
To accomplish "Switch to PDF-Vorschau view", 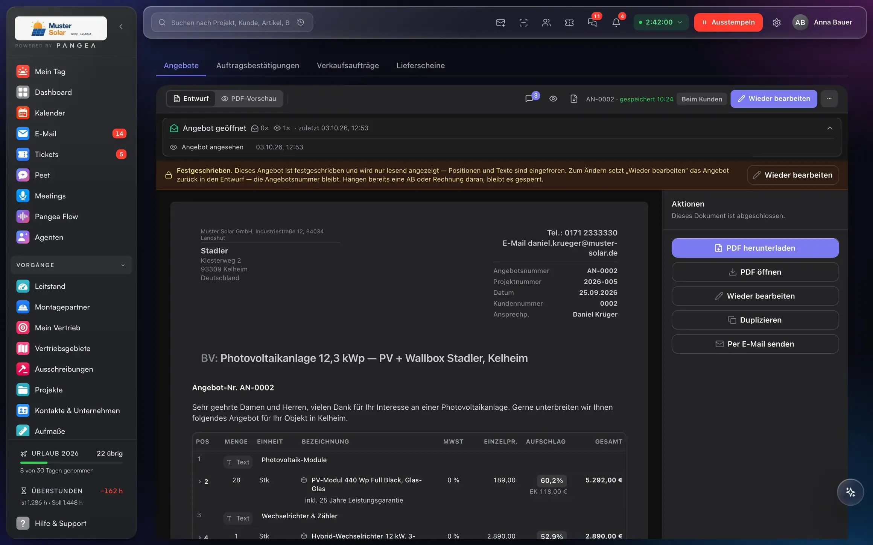I will click(x=249, y=98).
